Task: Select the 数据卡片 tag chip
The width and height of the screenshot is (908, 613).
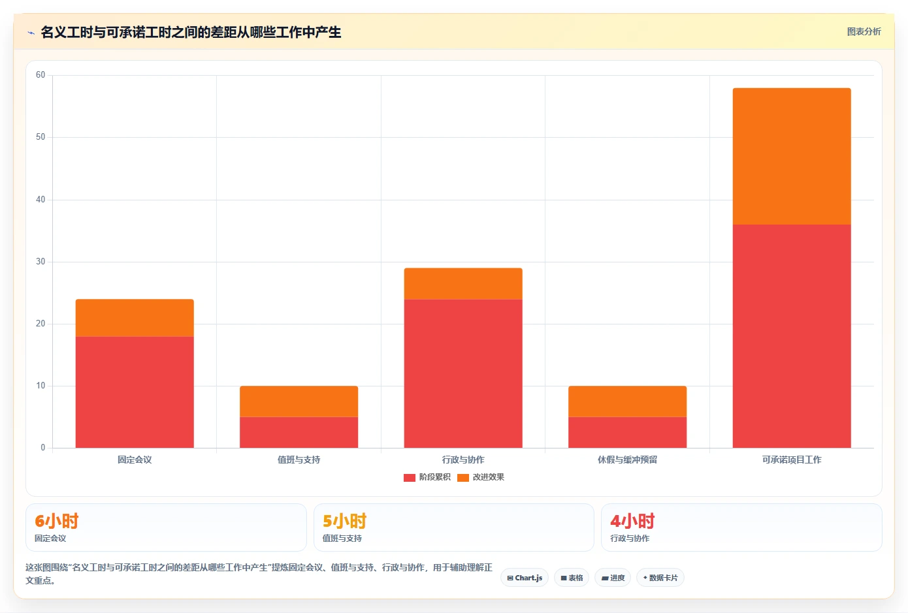Action: [660, 578]
